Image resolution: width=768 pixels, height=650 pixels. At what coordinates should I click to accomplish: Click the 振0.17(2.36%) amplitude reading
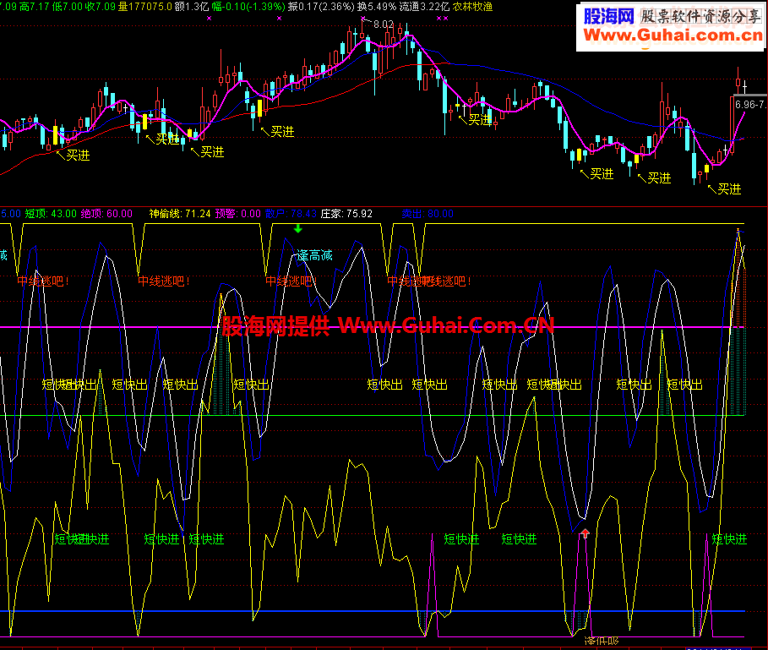tap(321, 7)
